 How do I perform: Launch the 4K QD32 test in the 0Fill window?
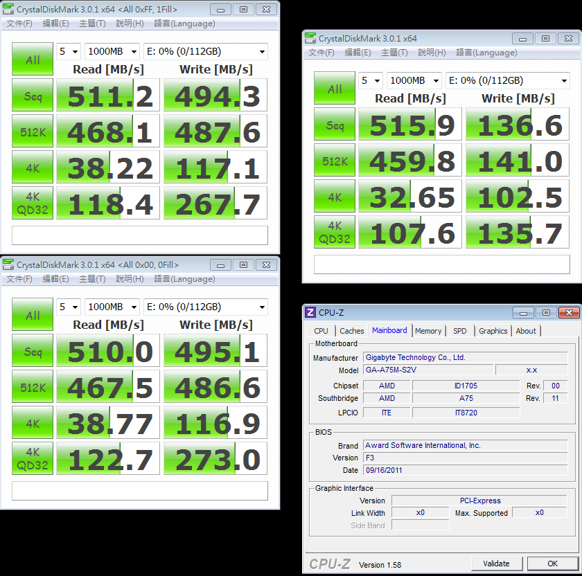coord(33,458)
